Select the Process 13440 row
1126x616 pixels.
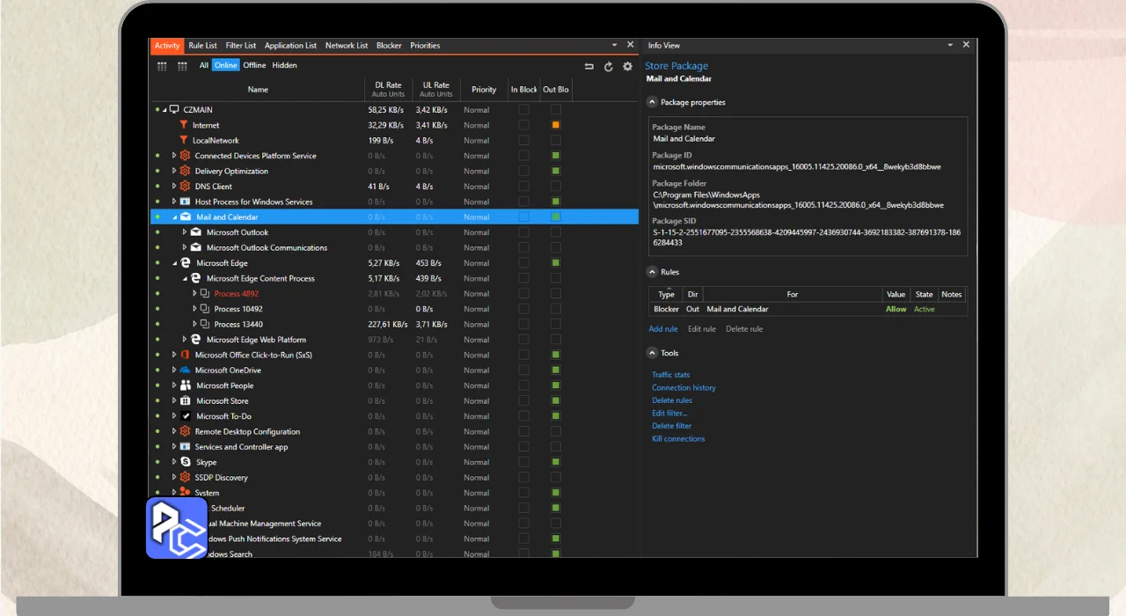238,325
